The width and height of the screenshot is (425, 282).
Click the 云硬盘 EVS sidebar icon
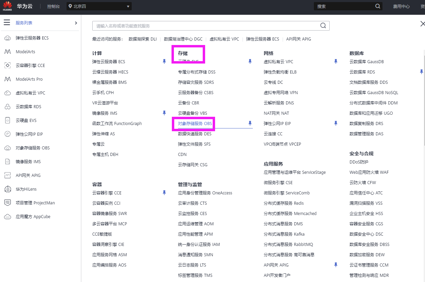click(8, 120)
